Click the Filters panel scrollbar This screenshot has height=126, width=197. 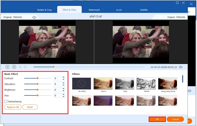tap(183, 79)
